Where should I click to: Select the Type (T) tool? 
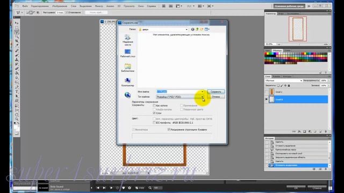tap(17, 92)
